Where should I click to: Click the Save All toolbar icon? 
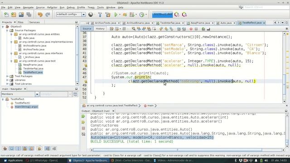pos(29,14)
